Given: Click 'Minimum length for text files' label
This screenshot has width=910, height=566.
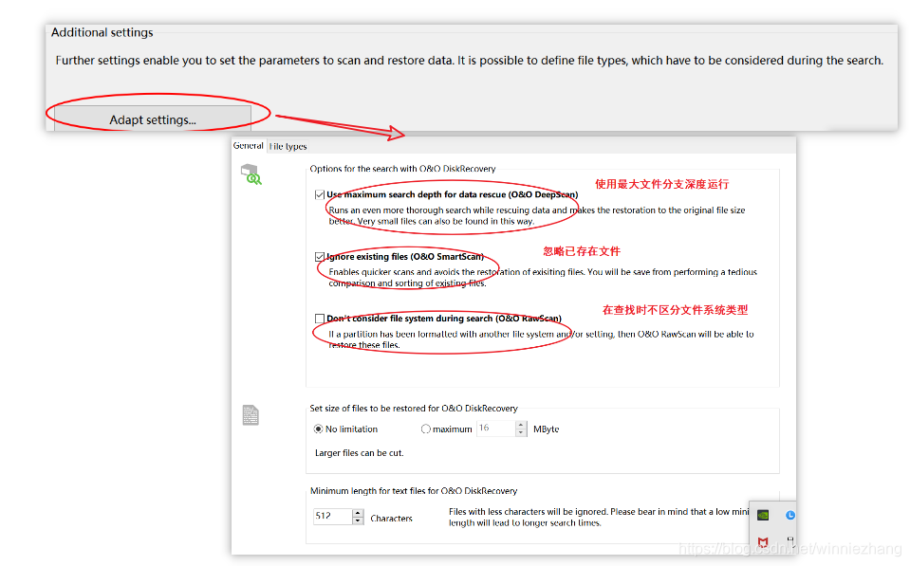Looking at the screenshot, I should click(x=414, y=490).
